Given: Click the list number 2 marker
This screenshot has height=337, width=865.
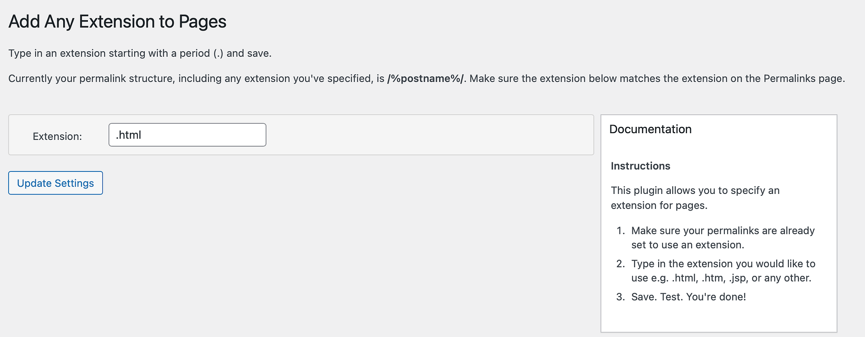Looking at the screenshot, I should (x=621, y=264).
